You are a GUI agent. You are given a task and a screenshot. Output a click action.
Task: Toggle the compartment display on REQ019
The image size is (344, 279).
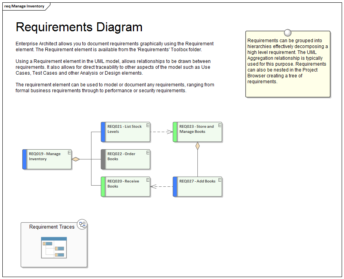[69, 152]
